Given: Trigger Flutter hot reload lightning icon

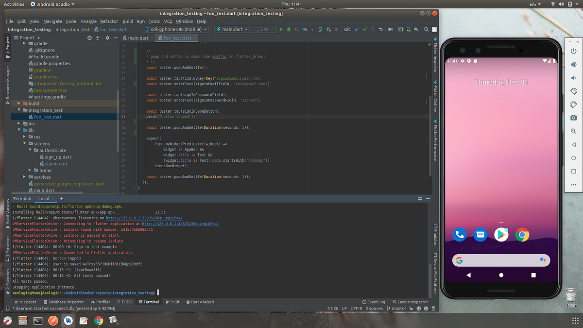Looking at the screenshot, I should tap(312, 29).
